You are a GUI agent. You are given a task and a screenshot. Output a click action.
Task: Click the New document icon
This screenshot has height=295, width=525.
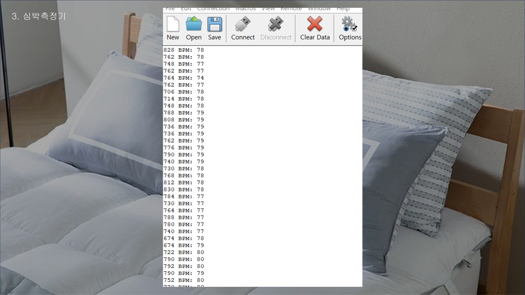[x=173, y=25]
